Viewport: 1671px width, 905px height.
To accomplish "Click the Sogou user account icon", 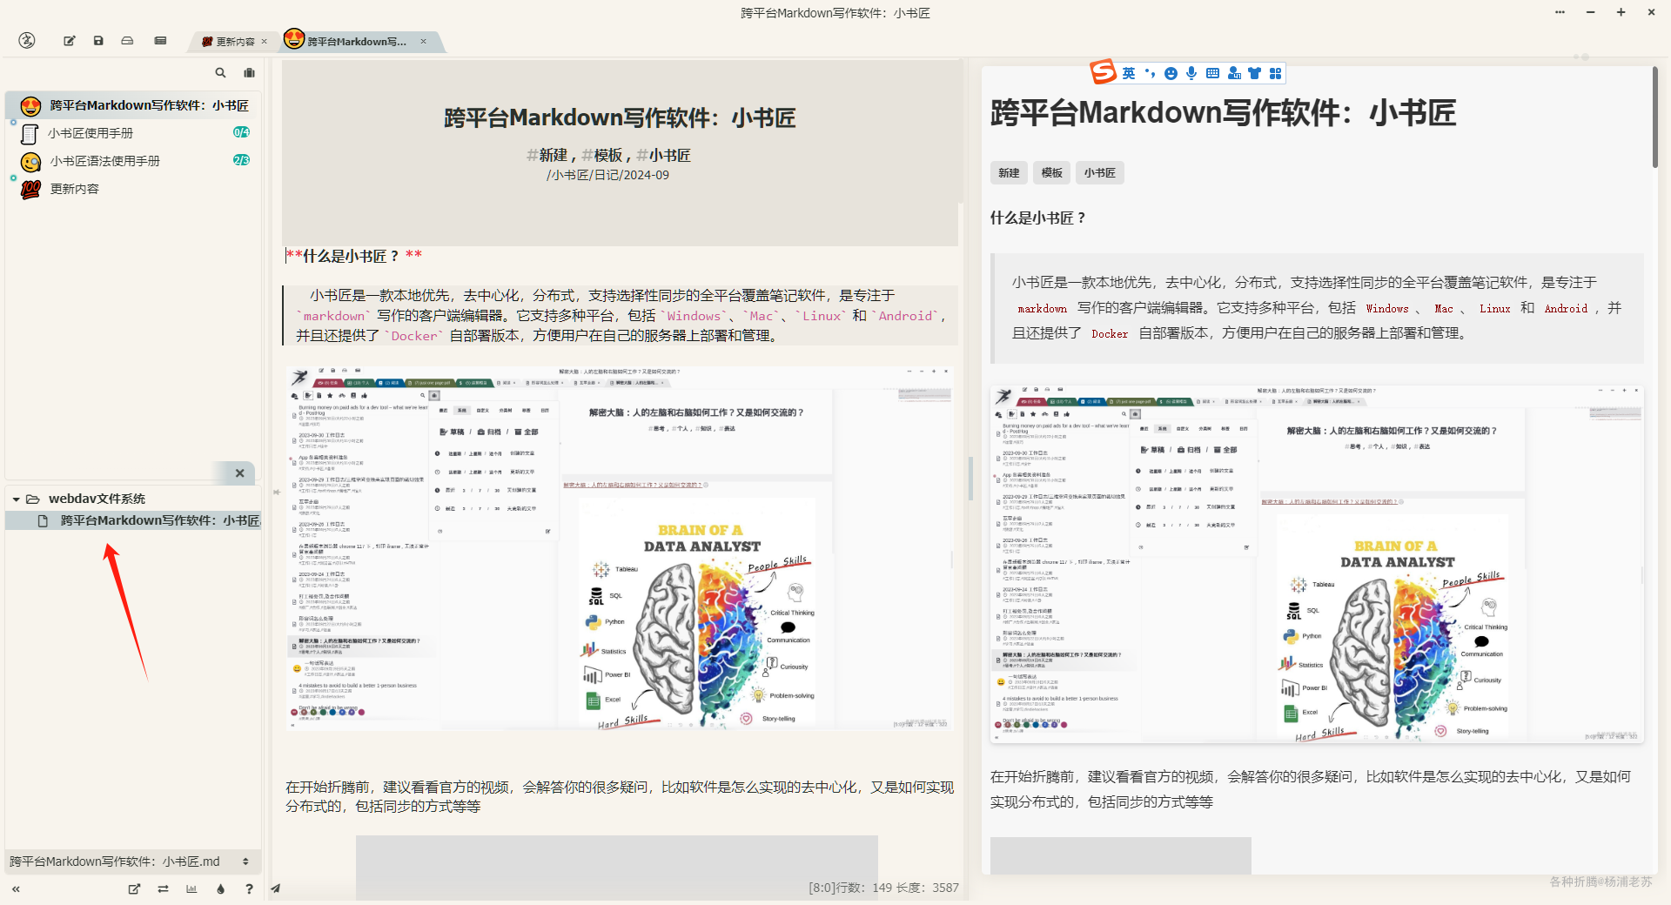I will [x=1234, y=73].
